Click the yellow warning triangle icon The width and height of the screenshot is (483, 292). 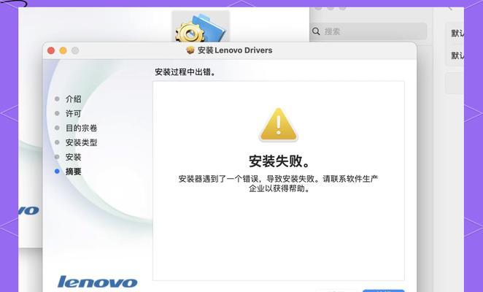279,125
